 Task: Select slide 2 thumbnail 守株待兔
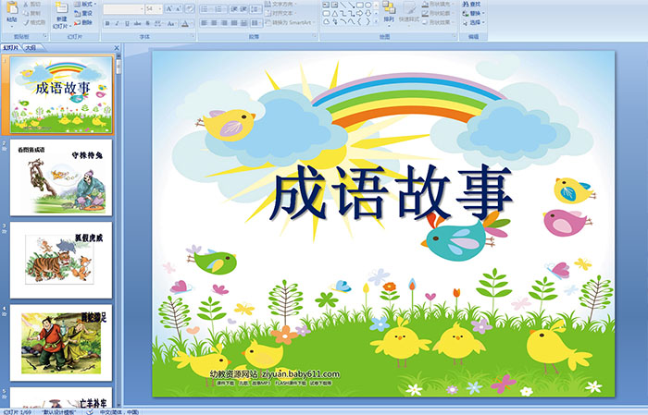pos(61,177)
